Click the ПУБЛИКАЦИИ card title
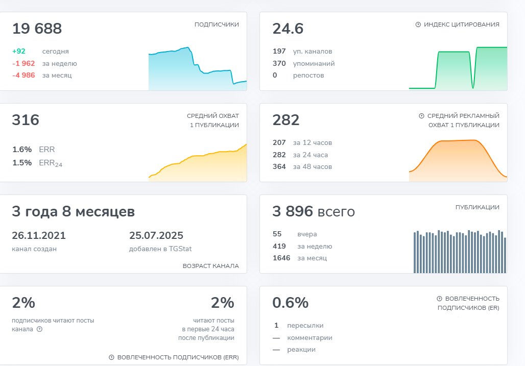Viewport: 525px width, 366px height. pyautogui.click(x=477, y=207)
